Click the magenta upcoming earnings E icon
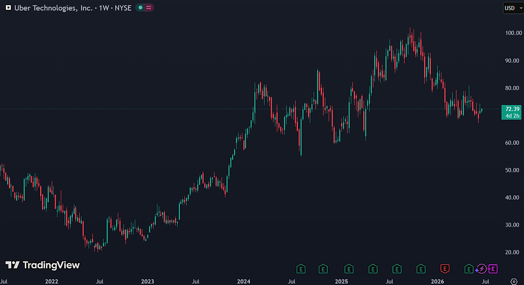524x285 pixels. click(x=492, y=268)
